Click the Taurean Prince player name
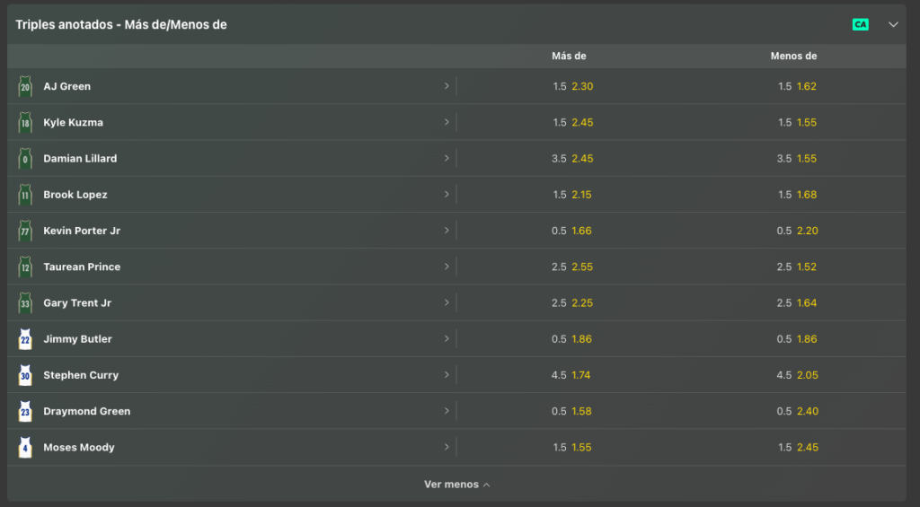 [x=82, y=267]
